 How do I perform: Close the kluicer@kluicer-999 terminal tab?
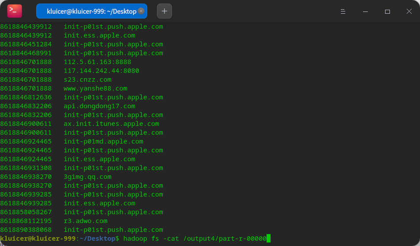141,11
